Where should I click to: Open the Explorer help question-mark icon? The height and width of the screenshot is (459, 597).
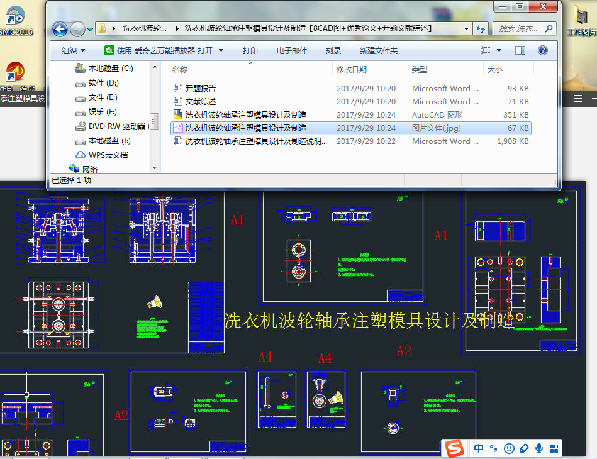[x=542, y=50]
